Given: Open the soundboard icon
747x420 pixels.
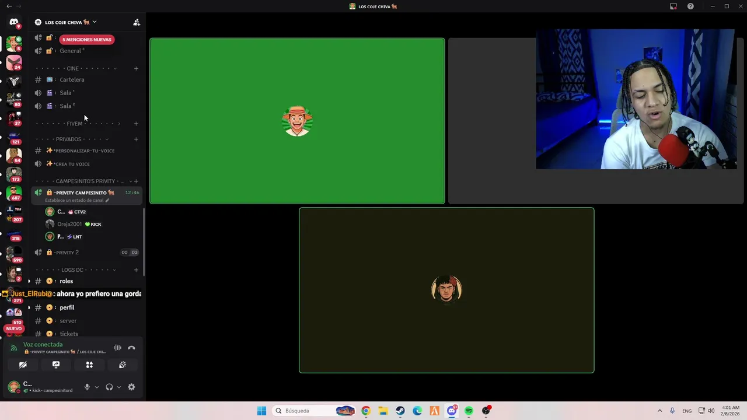Looking at the screenshot, I should click(x=123, y=365).
